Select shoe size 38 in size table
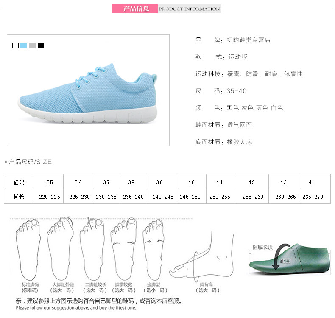This screenshot has height=318, width=335. point(131,183)
